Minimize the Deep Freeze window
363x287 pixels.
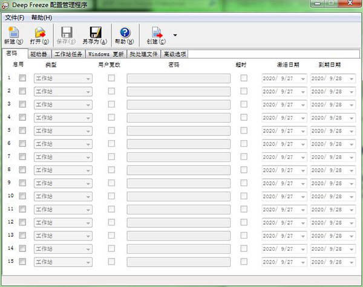coord(318,4)
